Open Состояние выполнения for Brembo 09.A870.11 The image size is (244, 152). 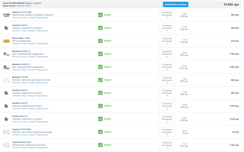point(167,67)
